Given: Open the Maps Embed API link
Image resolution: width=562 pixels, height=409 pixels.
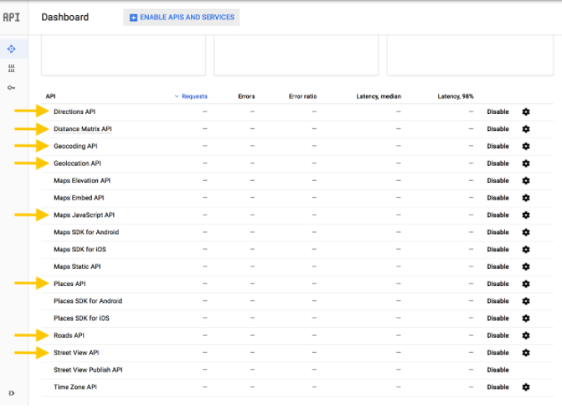Looking at the screenshot, I should click(x=79, y=198).
